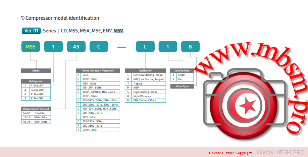This screenshot has height=157, width=308.
Task: Select the highlighted MSV series text
Action: pos(118,31)
